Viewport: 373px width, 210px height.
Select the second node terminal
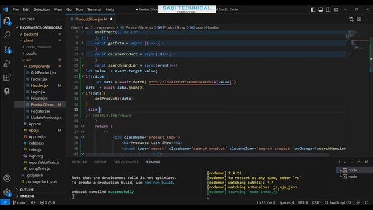point(354,176)
